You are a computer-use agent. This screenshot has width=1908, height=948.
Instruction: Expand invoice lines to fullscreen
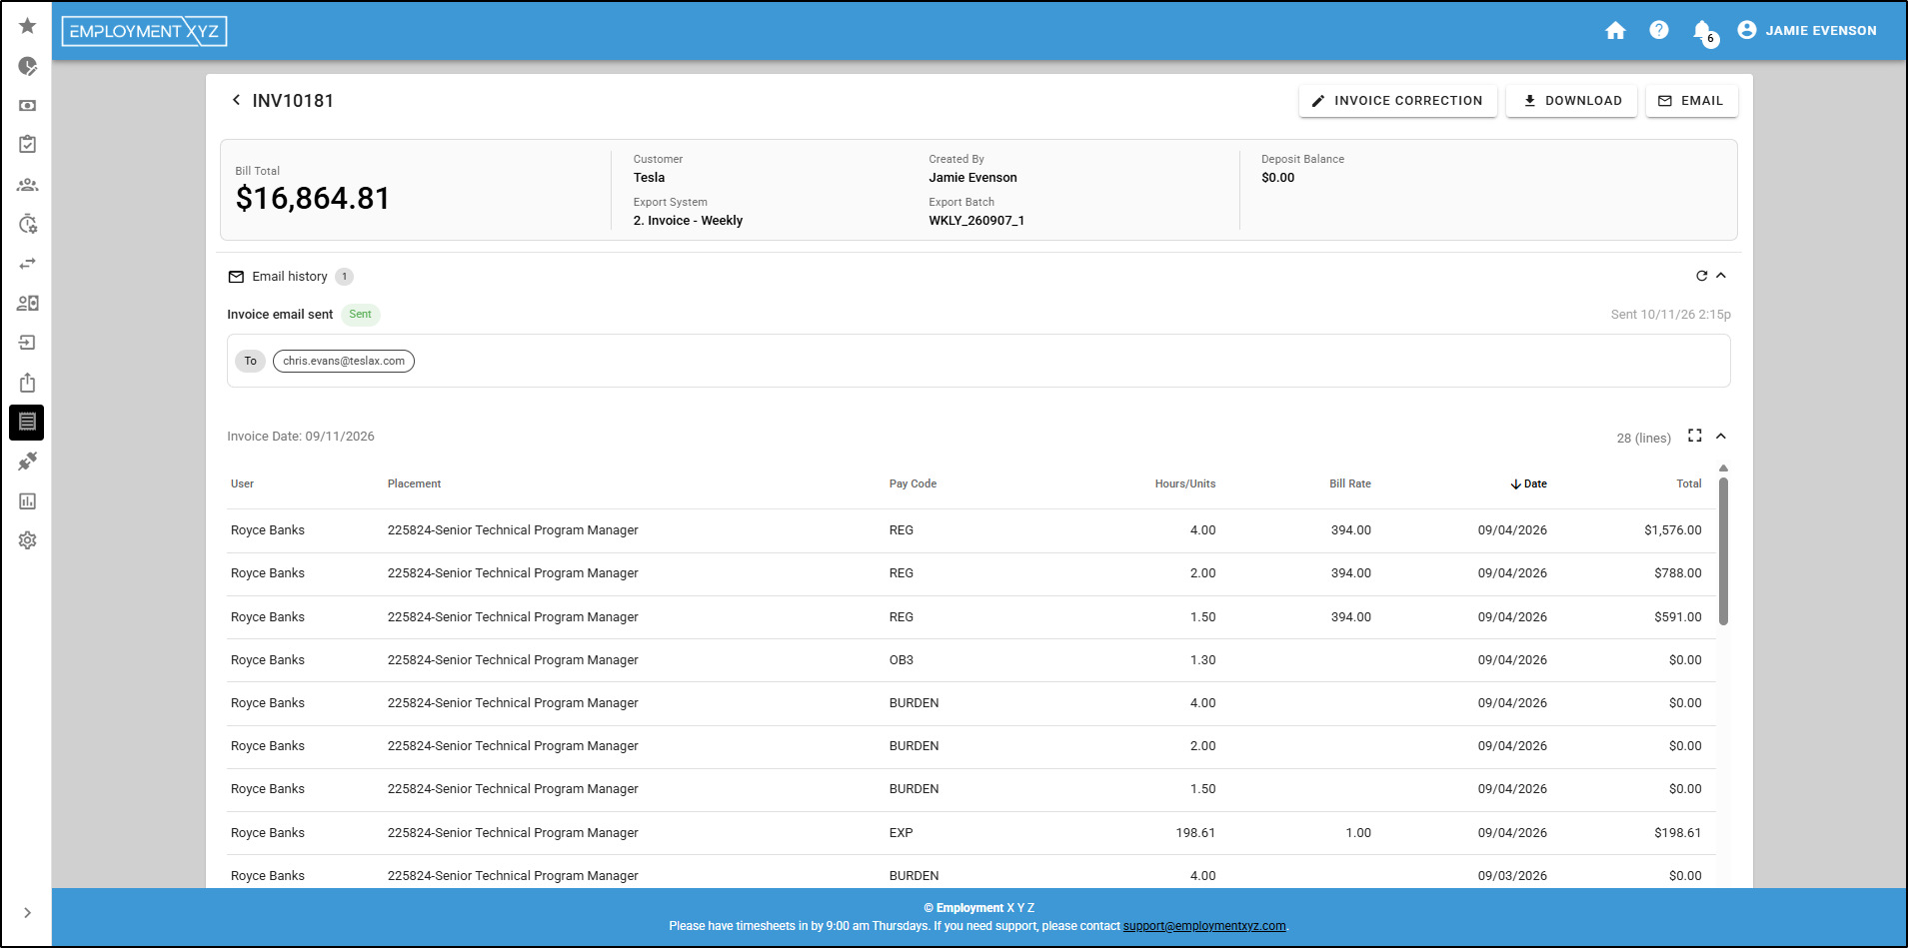tap(1695, 436)
